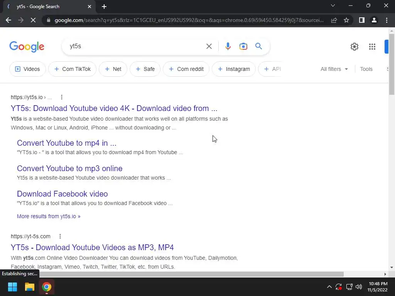This screenshot has width=395, height=296.
Task: Expand the All filters dropdown
Action: point(334,69)
